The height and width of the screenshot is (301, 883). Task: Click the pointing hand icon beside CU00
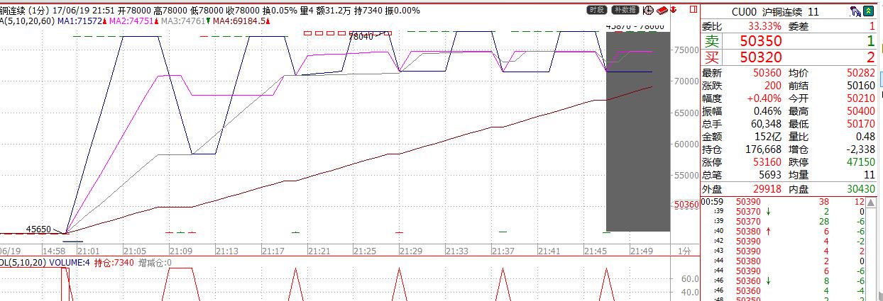tap(856, 11)
